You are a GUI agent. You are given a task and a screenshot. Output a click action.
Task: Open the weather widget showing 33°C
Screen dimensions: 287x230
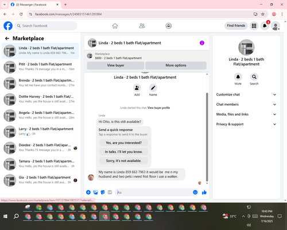tap(230, 216)
